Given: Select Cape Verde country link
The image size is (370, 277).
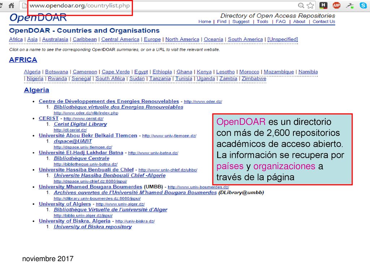Looking at the screenshot, I should point(116,72).
